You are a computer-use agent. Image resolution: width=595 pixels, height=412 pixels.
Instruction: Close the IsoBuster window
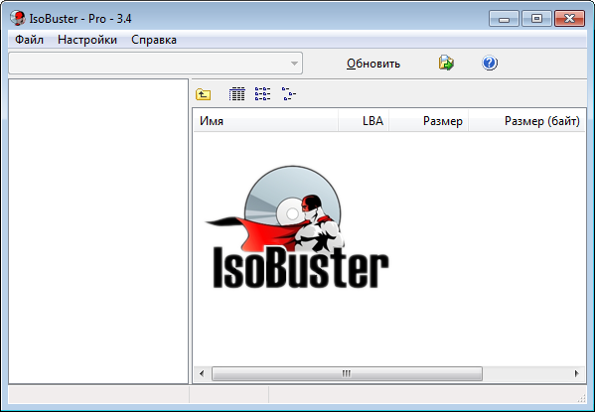coord(569,18)
